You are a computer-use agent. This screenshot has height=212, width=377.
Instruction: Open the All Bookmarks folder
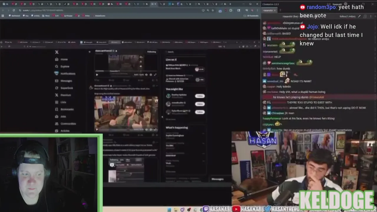251,16
